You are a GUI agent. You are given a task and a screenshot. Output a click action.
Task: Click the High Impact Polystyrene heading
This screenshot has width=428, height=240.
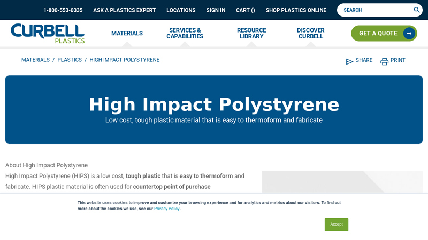[x=214, y=105]
